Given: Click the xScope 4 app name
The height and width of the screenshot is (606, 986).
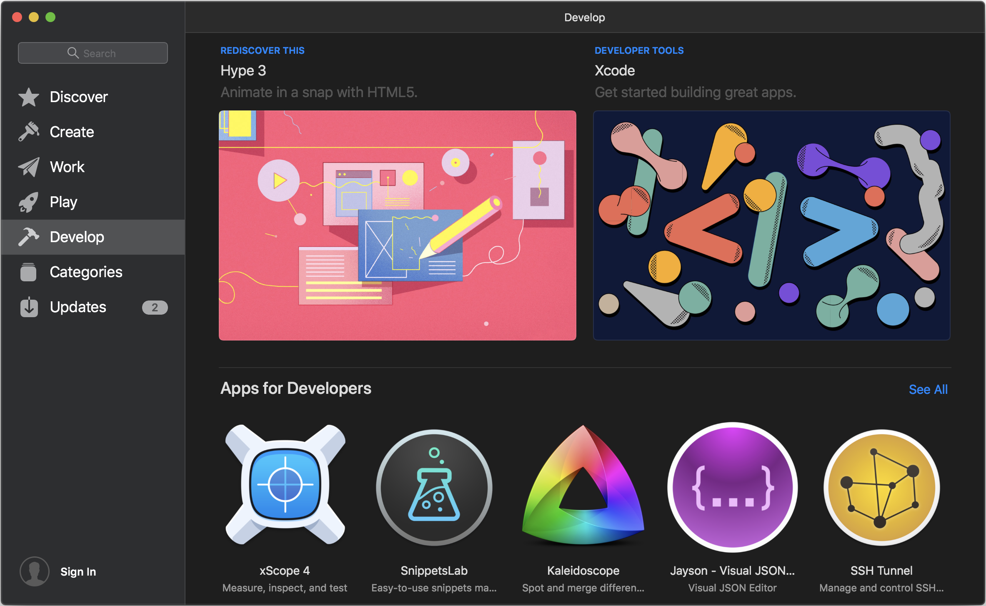Looking at the screenshot, I should click(285, 571).
